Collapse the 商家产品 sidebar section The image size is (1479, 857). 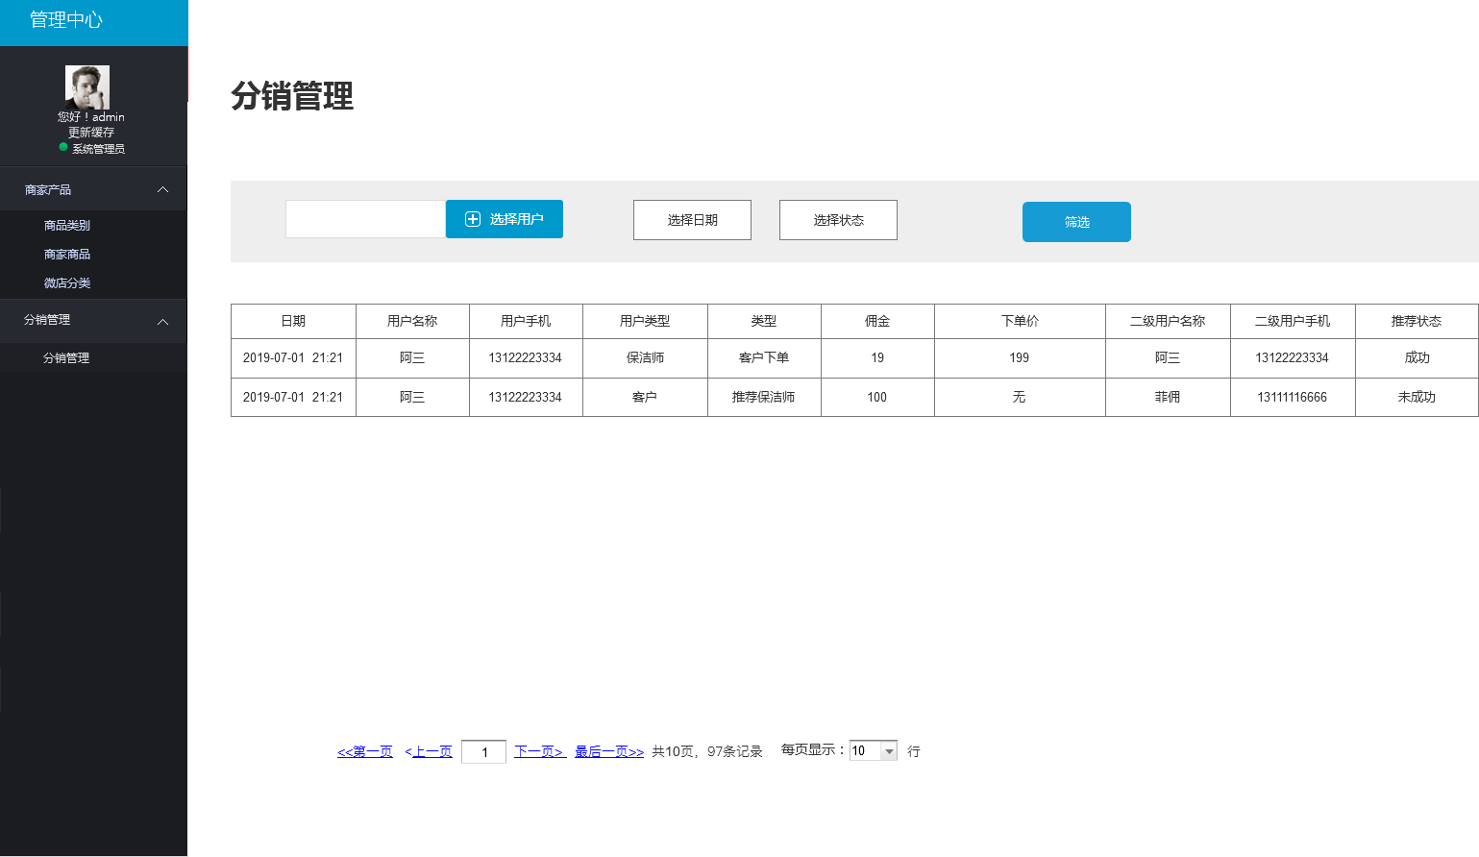pyautogui.click(x=162, y=190)
